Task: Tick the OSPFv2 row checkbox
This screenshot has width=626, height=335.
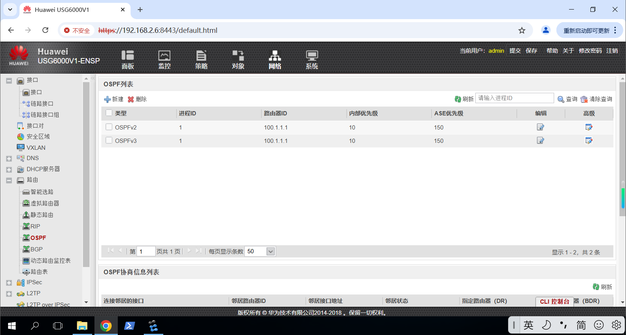Action: point(109,127)
